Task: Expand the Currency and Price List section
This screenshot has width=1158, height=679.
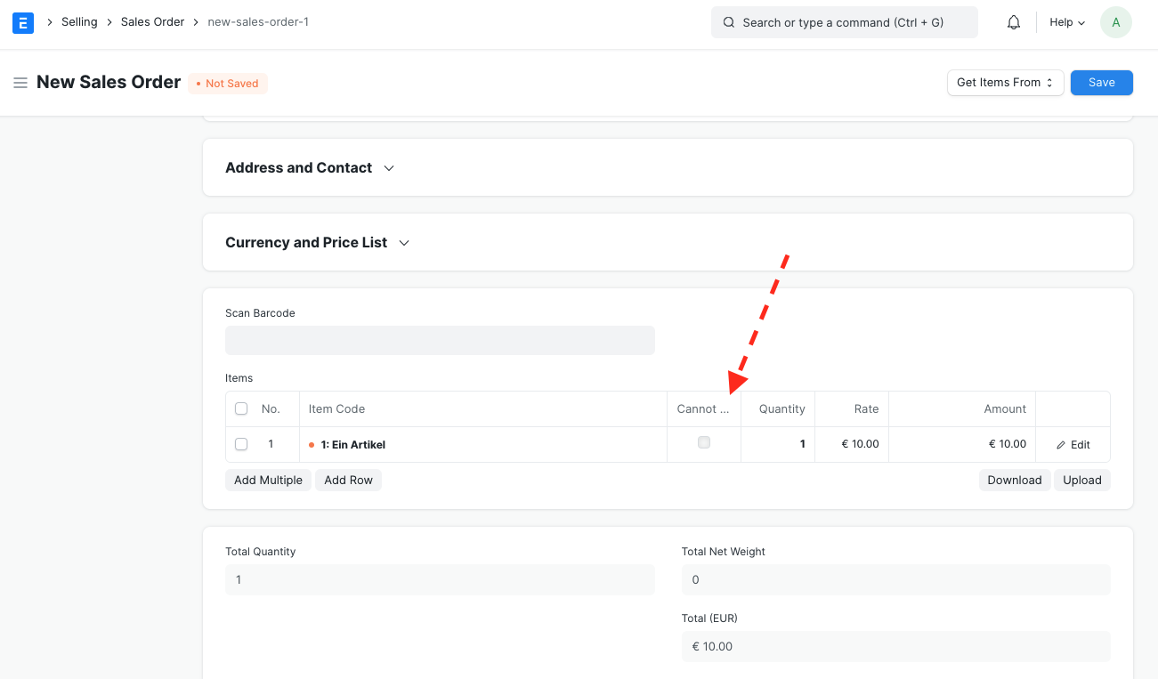Action: [318, 242]
